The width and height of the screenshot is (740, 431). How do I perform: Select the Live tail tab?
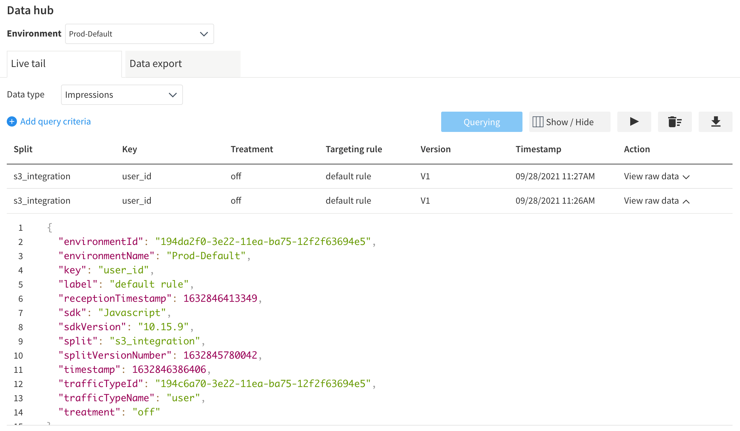click(64, 64)
